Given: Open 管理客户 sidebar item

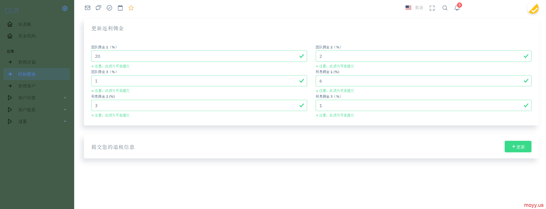Looking at the screenshot, I should (x=37, y=86).
